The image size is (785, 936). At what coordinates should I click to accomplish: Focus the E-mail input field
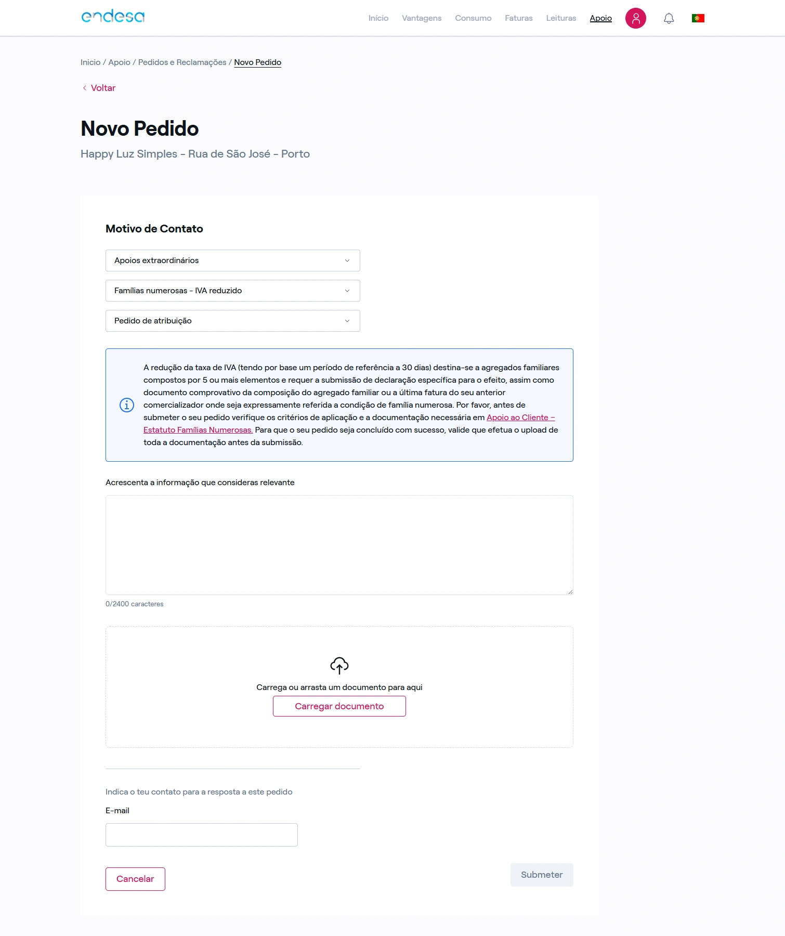(x=201, y=835)
